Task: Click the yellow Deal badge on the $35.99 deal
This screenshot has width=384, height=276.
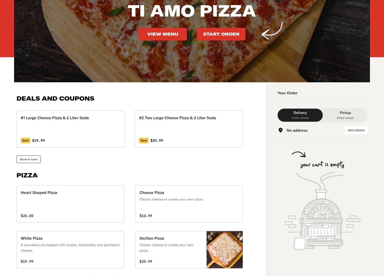Action: (x=144, y=141)
